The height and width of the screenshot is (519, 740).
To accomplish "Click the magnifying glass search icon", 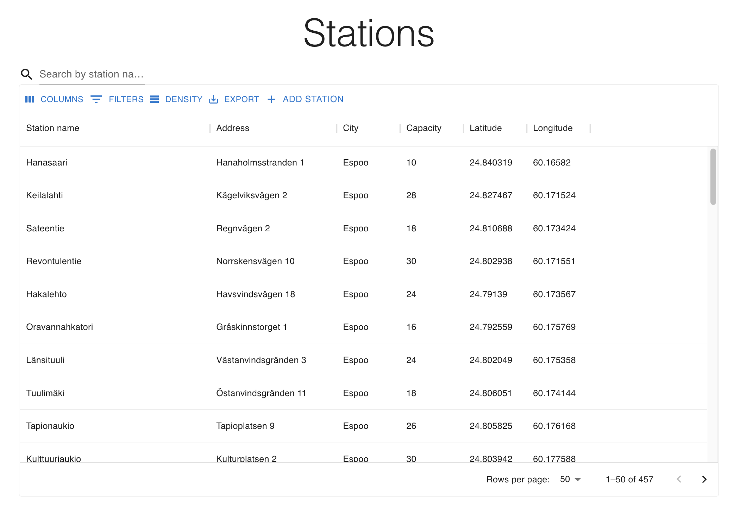I will click(x=26, y=74).
